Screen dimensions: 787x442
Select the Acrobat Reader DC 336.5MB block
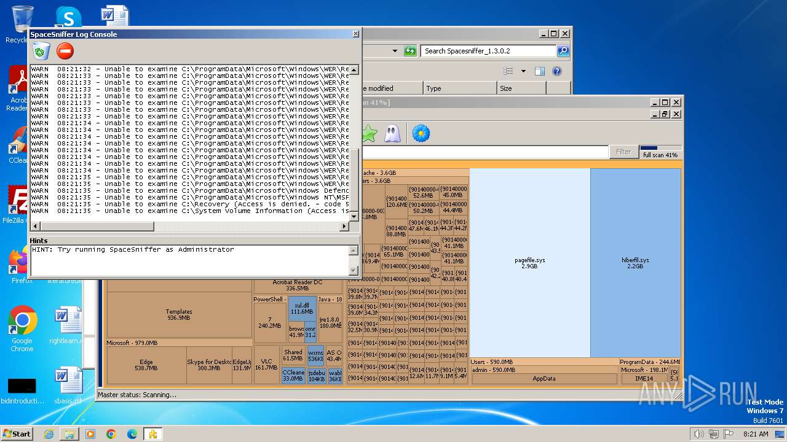297,285
